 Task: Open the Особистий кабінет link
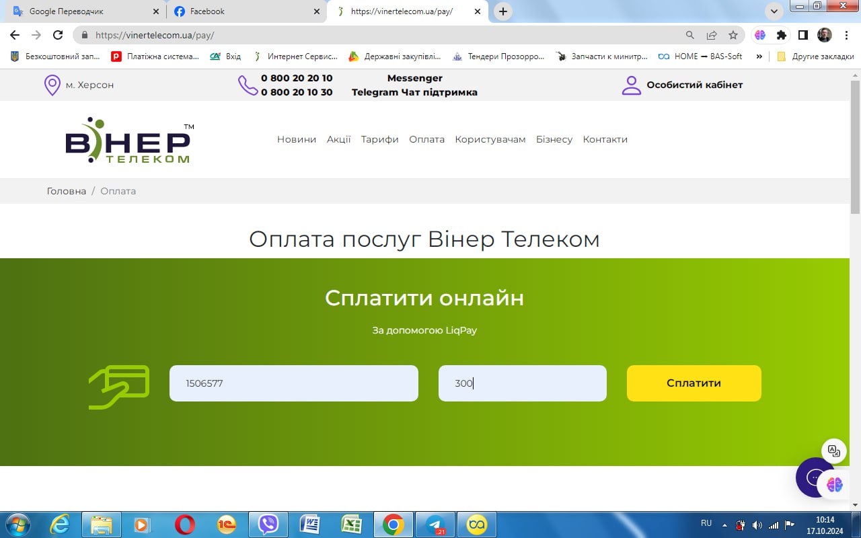tap(695, 85)
